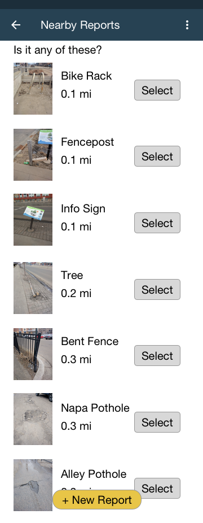Open the Fencepost photo thumbnail
Image resolution: width=203 pixels, height=523 pixels.
(x=33, y=155)
